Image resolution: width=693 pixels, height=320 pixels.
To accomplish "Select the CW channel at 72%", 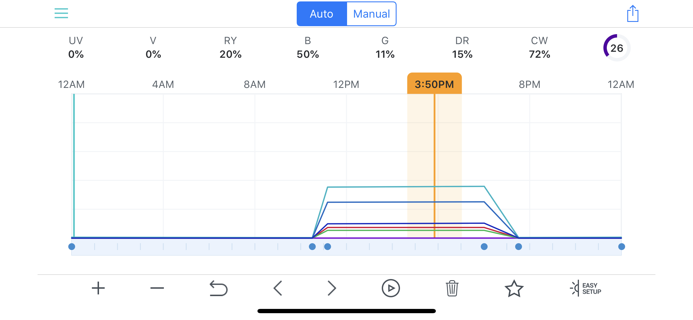I will point(539,48).
